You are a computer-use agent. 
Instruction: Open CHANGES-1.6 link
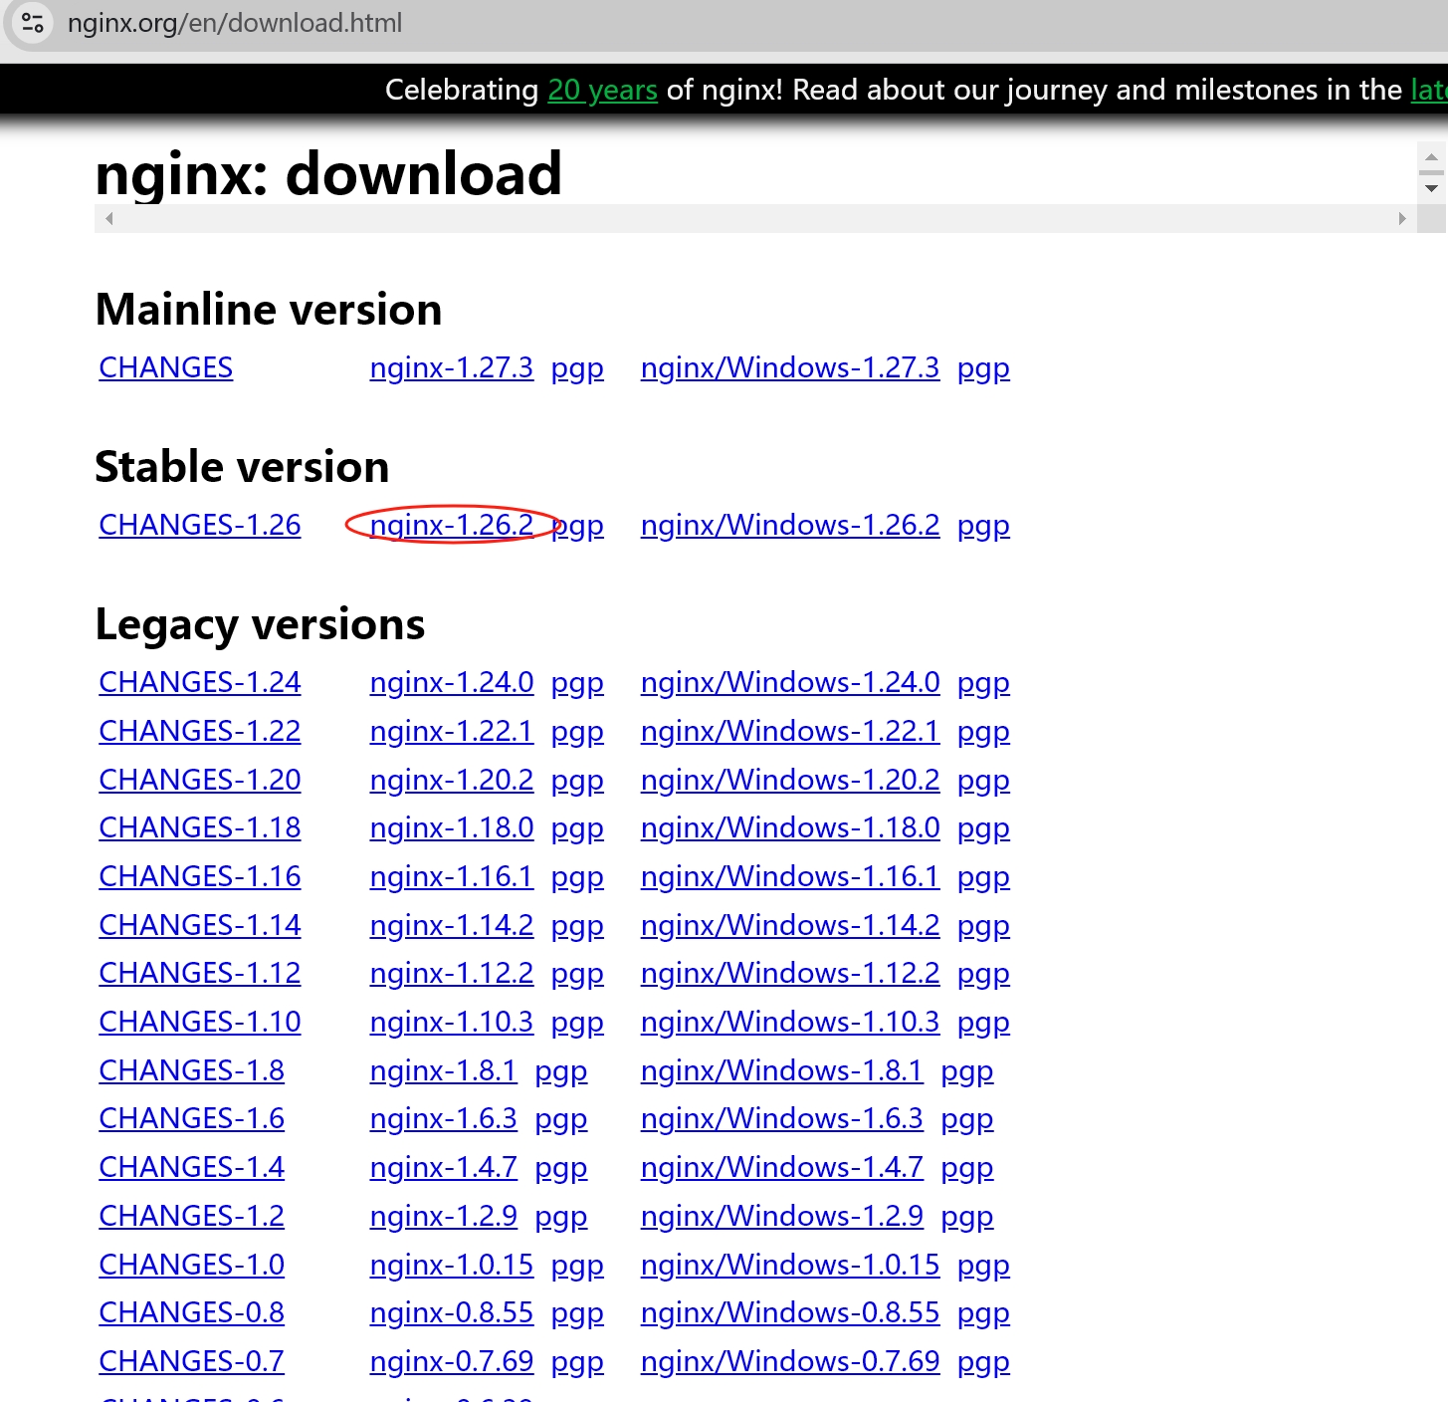191,1118
